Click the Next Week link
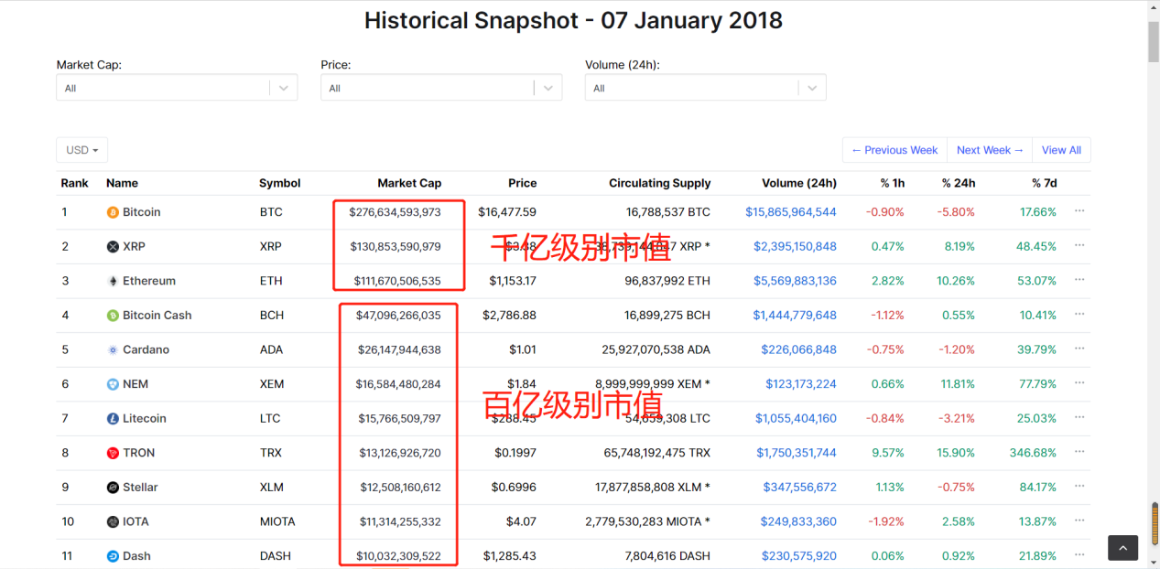The height and width of the screenshot is (569, 1160). [988, 149]
